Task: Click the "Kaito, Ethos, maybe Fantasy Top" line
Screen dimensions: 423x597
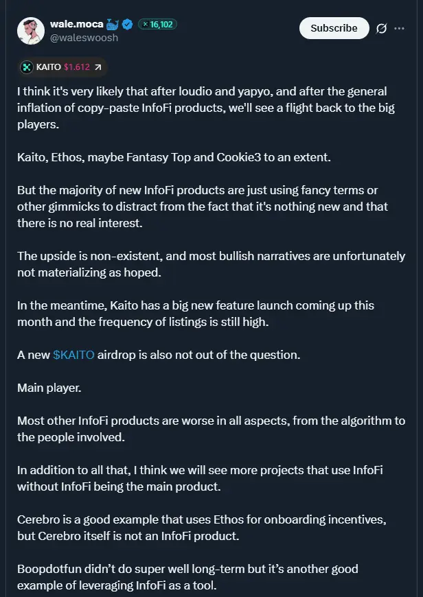Action: [x=174, y=157]
